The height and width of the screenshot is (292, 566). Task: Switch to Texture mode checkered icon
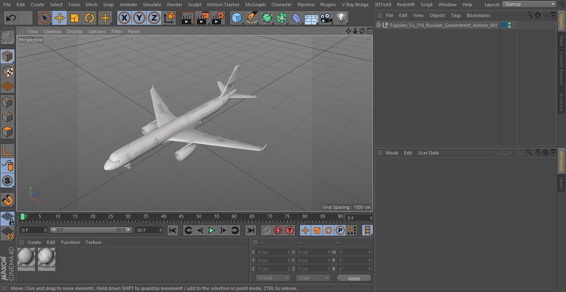click(x=7, y=71)
